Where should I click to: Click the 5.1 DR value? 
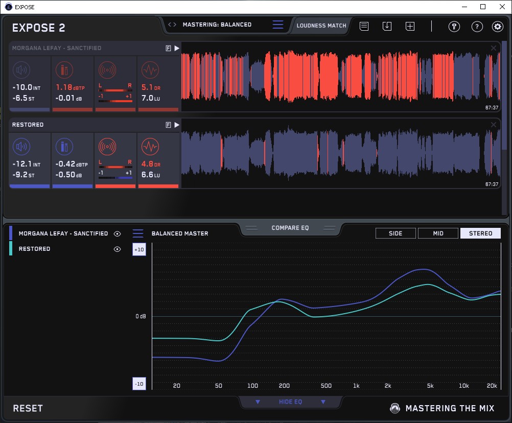[x=151, y=87]
